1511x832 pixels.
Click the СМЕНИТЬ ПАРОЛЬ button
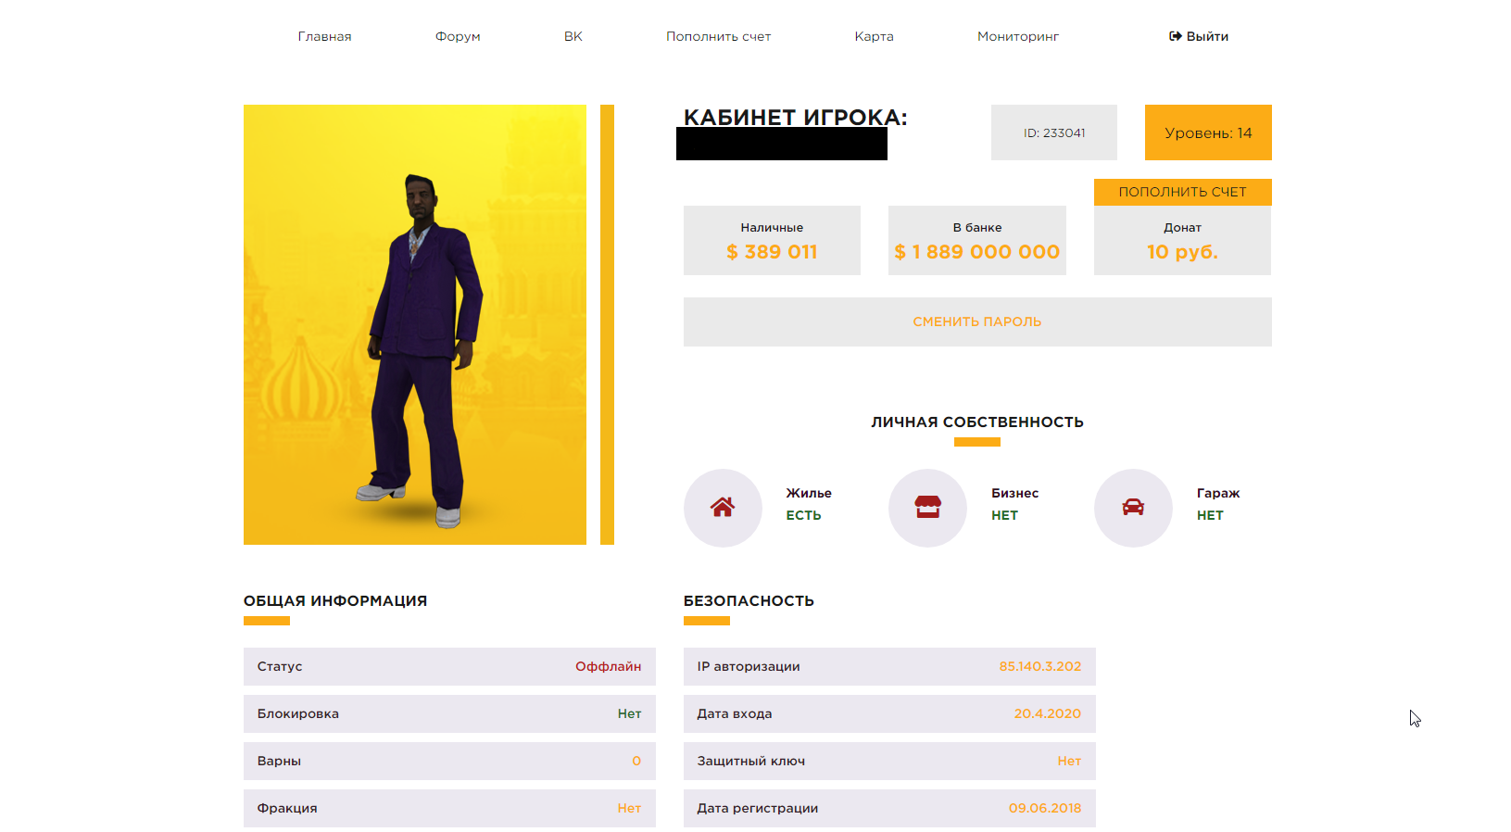click(977, 321)
